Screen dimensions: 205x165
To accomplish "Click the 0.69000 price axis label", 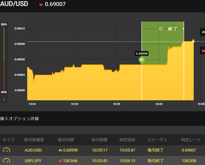I will coord(20,59).
